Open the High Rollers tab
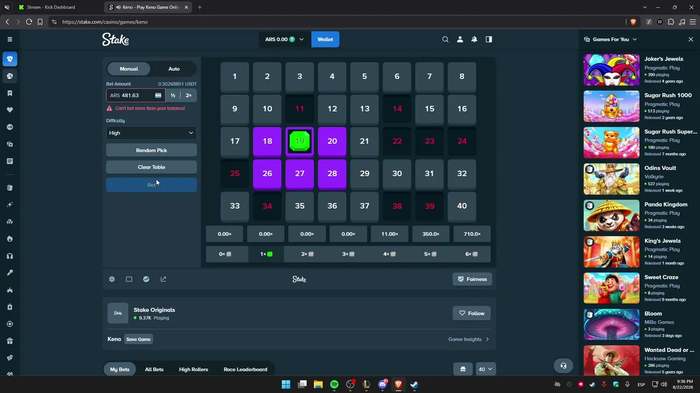The height and width of the screenshot is (393, 700). (x=194, y=370)
